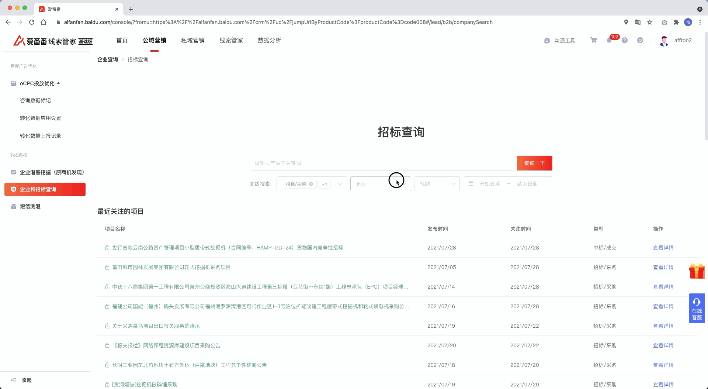Click the browser translate icon
Viewport: 708px width, 389px height.
[638, 22]
